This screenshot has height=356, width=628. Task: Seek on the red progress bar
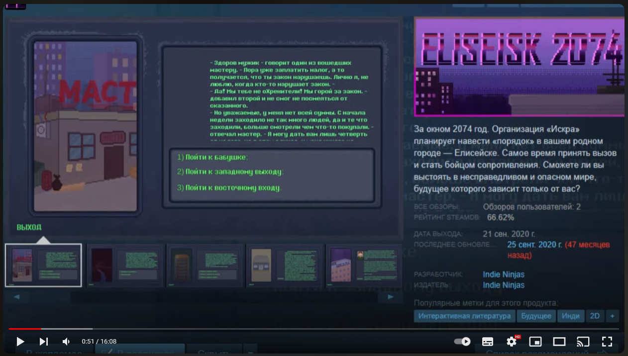pyautogui.click(x=25, y=329)
